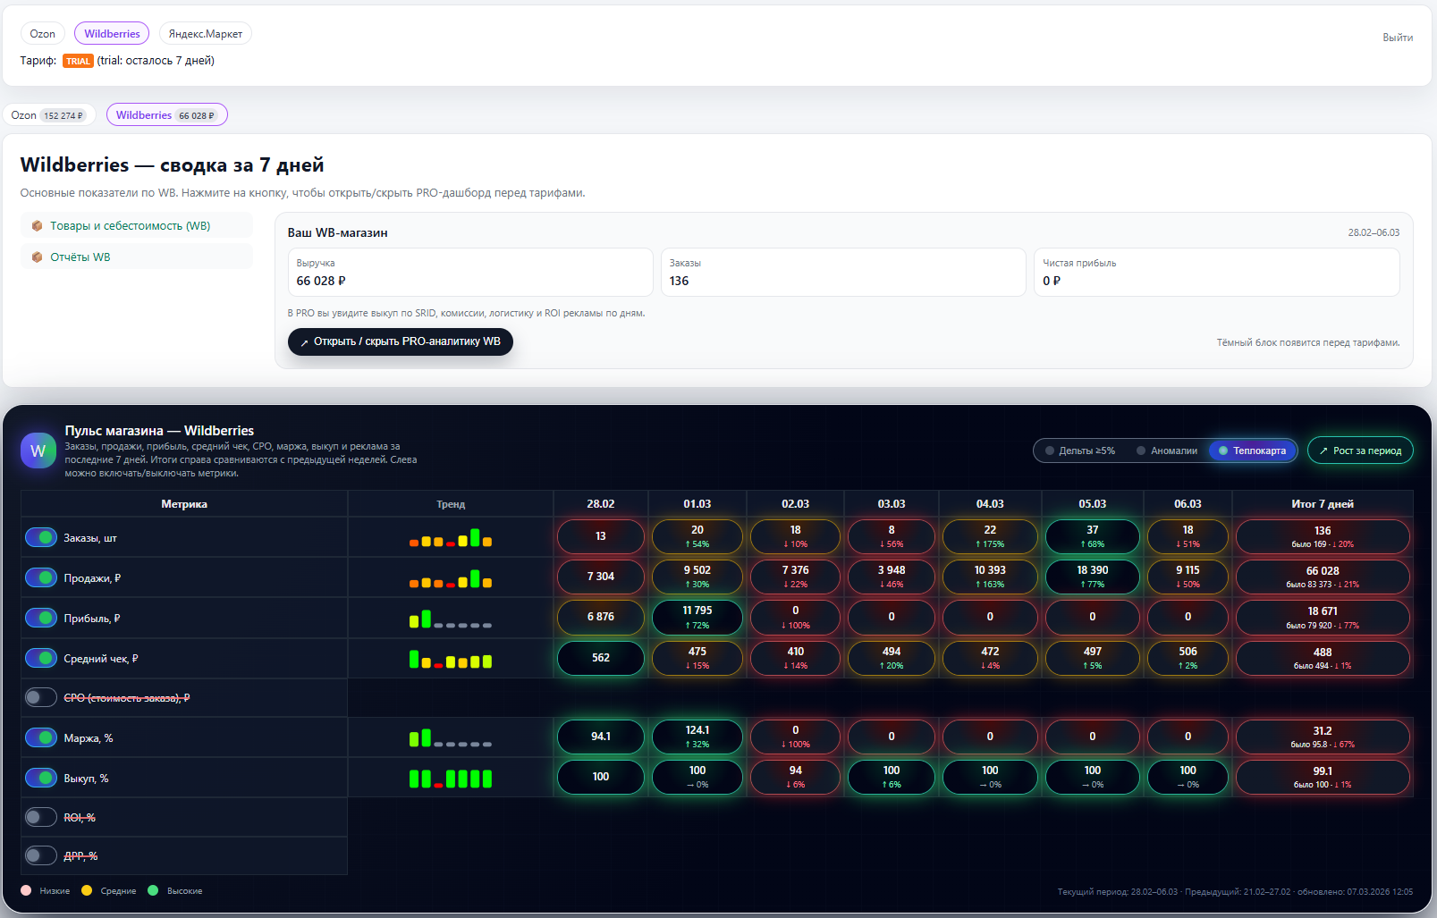Image resolution: width=1437 pixels, height=918 pixels.
Task: Click the 01.03 profit cell 11 795
Action: [697, 617]
